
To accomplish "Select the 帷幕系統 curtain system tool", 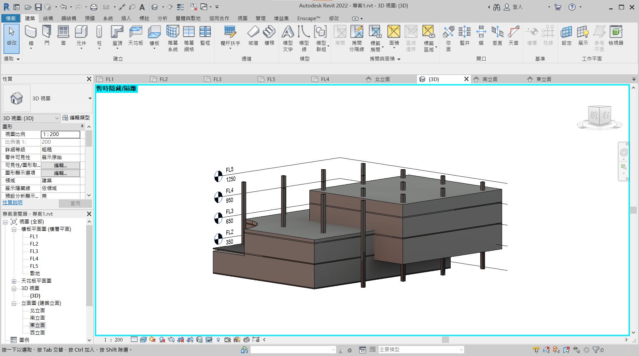I will click(173, 38).
